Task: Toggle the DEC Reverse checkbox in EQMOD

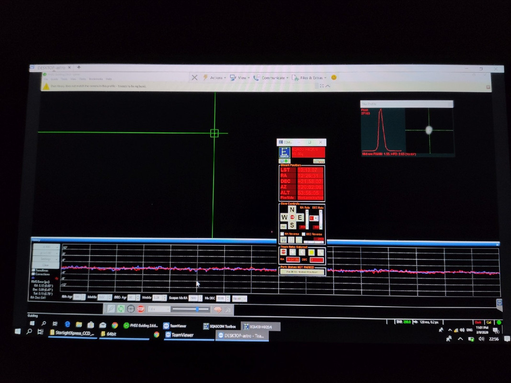Action: [304, 234]
